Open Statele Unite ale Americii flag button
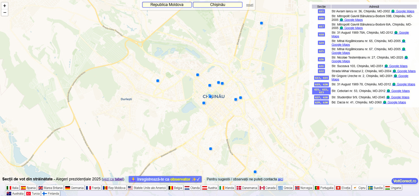 tap(147, 188)
